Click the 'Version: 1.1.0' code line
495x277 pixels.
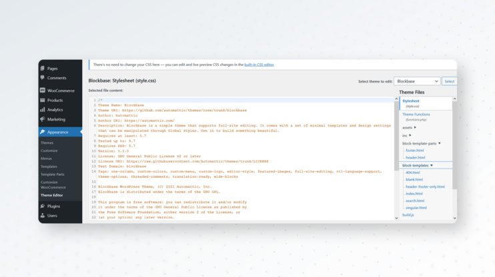point(113,151)
